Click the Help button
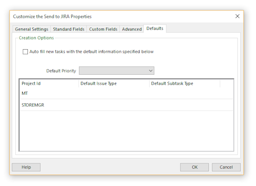256x186 pixels. click(26, 167)
